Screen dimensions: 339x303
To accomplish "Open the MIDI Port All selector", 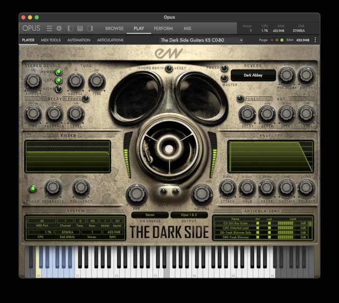I will [42, 221].
